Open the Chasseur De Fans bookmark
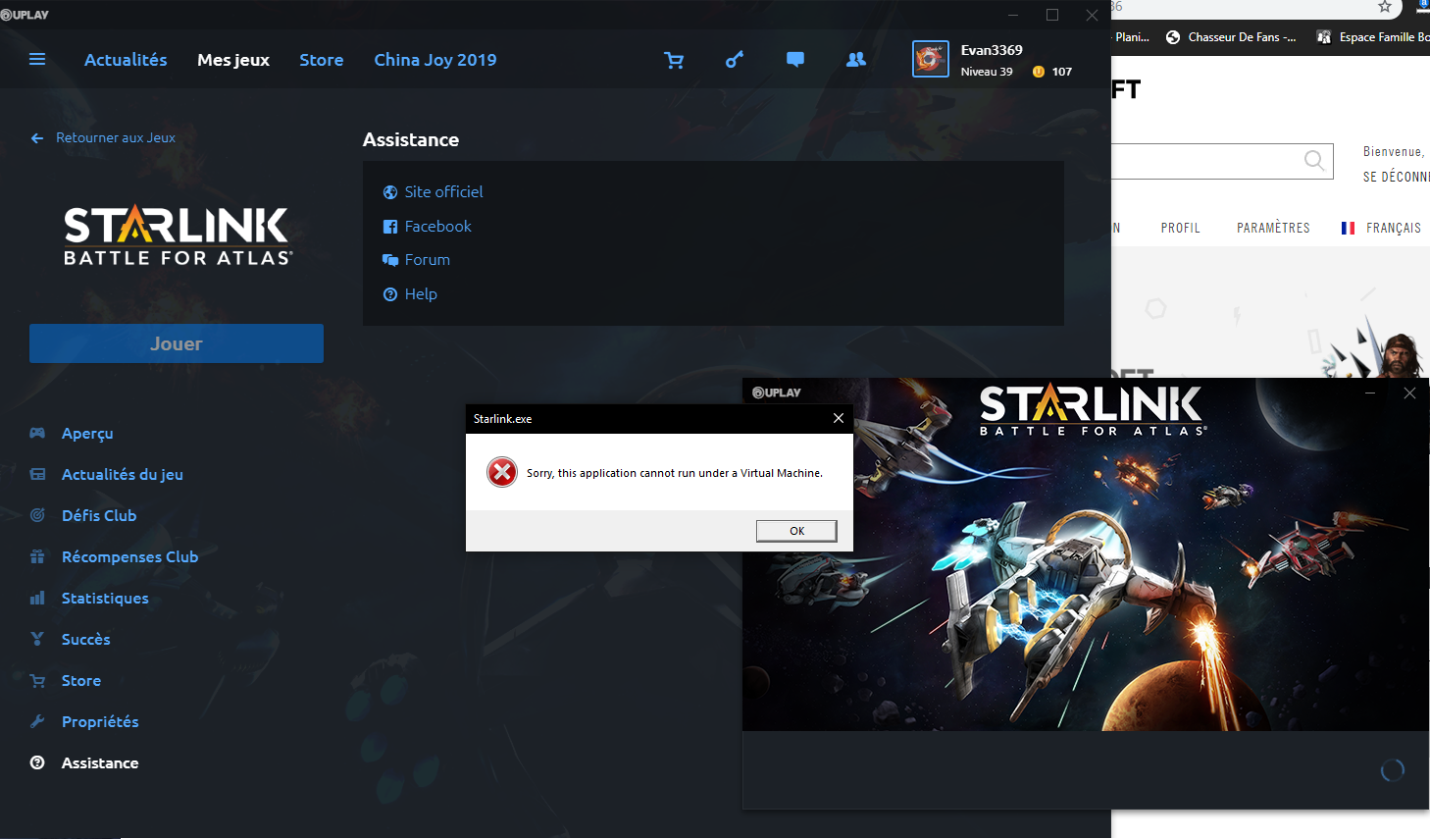 [x=1231, y=37]
